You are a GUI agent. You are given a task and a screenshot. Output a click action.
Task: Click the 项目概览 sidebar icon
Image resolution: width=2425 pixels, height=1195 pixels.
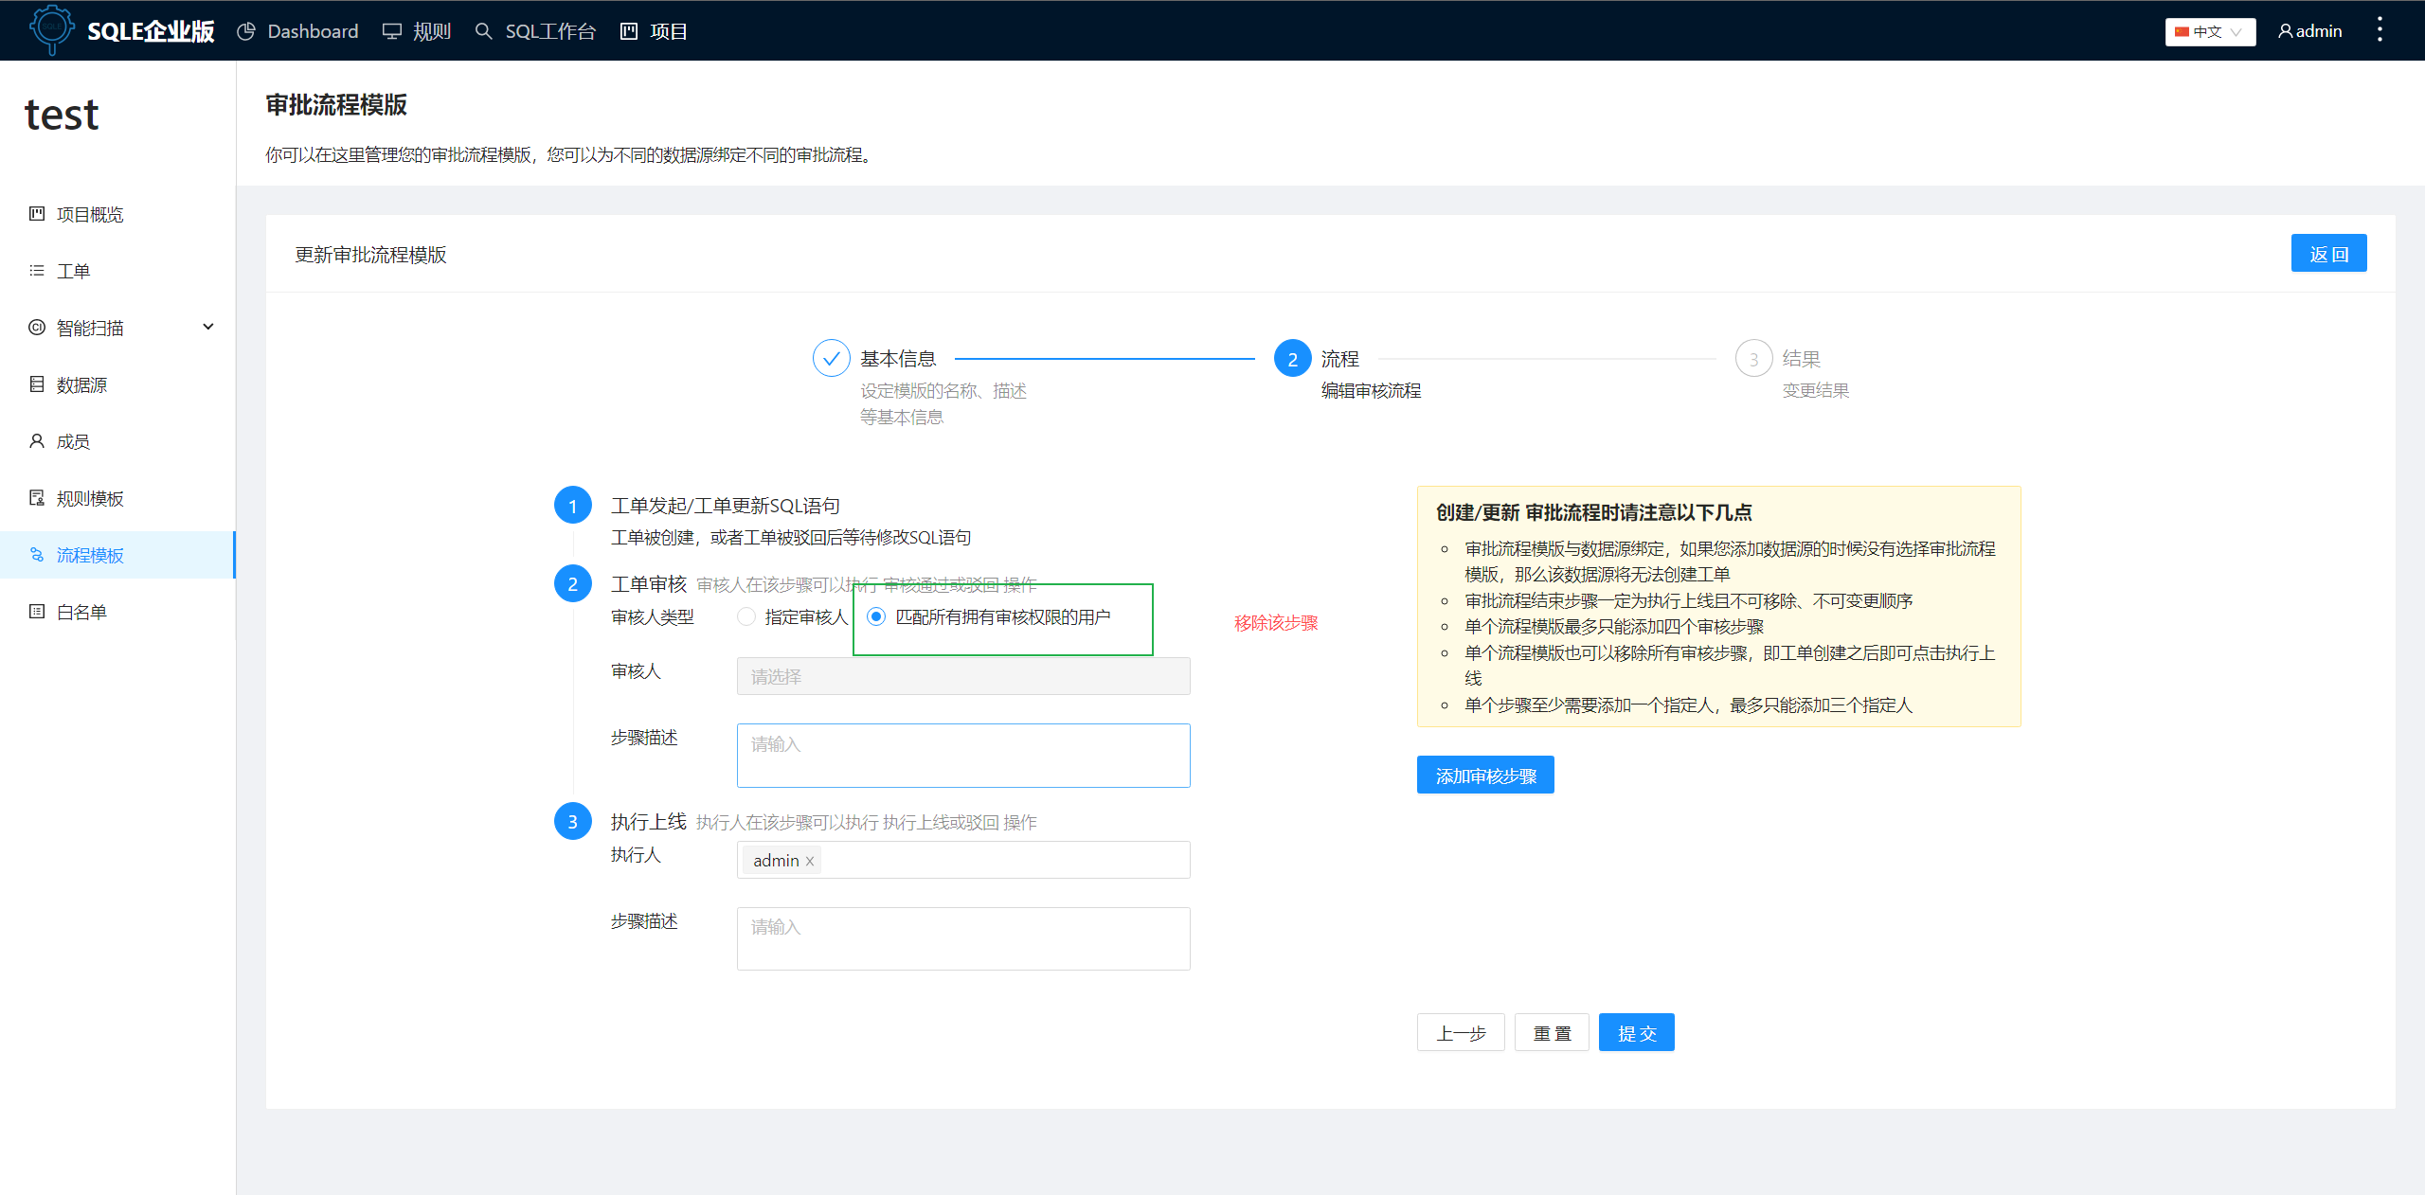pos(37,214)
